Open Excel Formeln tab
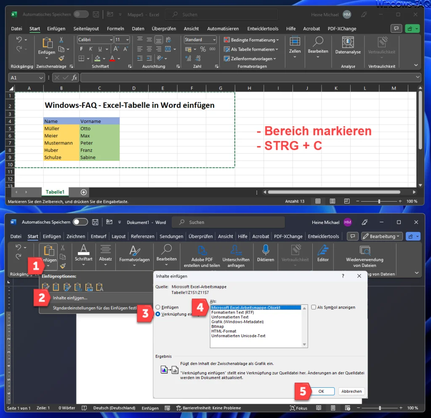Viewport: 431px width, 418px height. pos(115,29)
